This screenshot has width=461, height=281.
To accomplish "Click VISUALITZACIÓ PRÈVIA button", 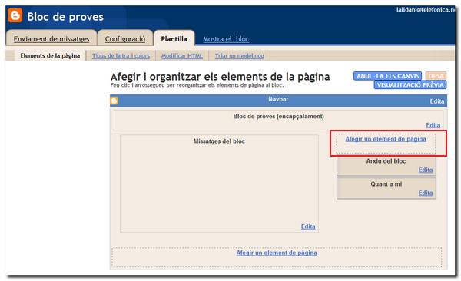I will 410,85.
